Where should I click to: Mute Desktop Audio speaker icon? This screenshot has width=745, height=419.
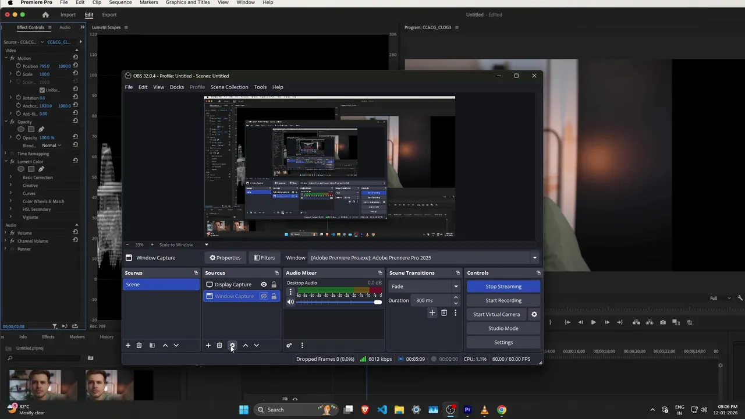pyautogui.click(x=290, y=301)
